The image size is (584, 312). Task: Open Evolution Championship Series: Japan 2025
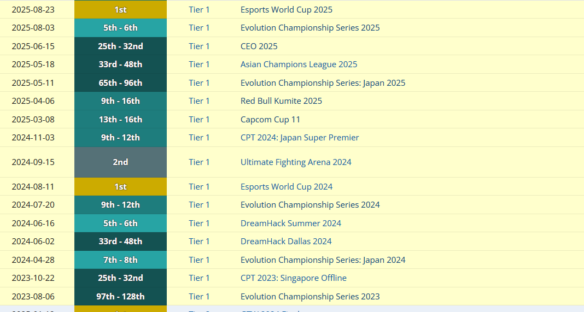[323, 83]
